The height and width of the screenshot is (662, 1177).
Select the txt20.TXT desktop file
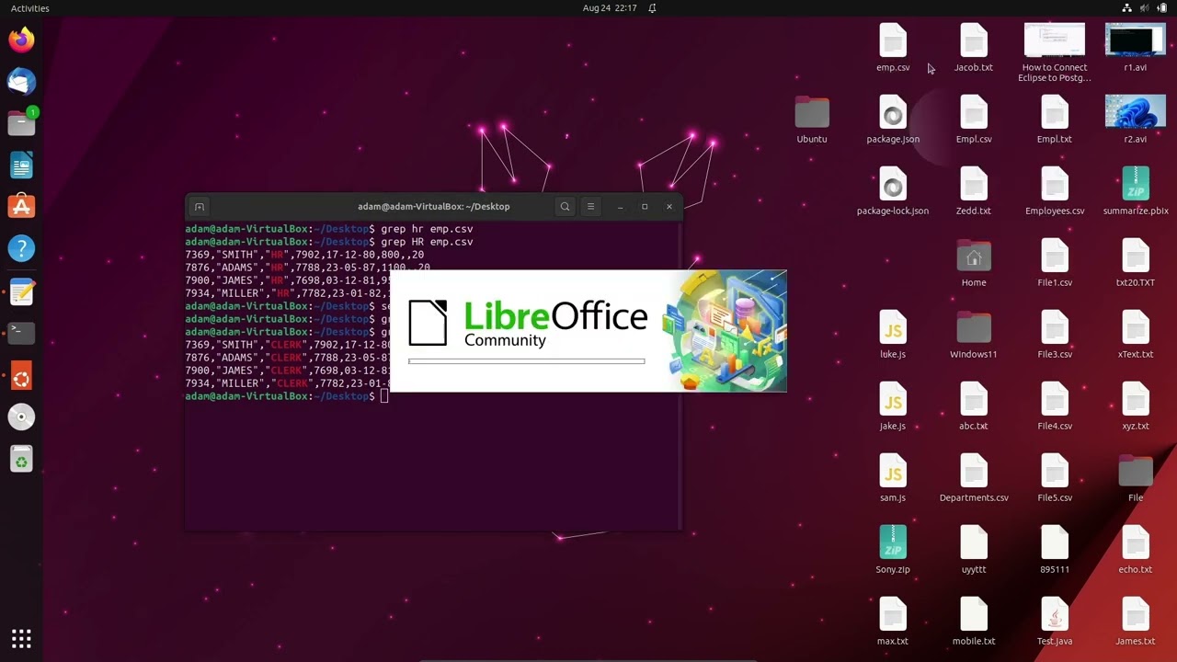(x=1136, y=263)
